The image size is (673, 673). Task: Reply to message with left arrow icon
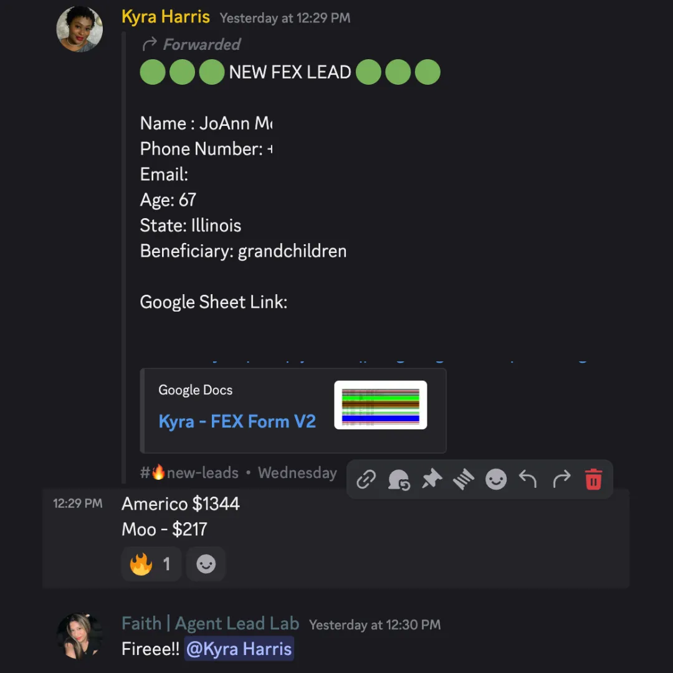528,479
